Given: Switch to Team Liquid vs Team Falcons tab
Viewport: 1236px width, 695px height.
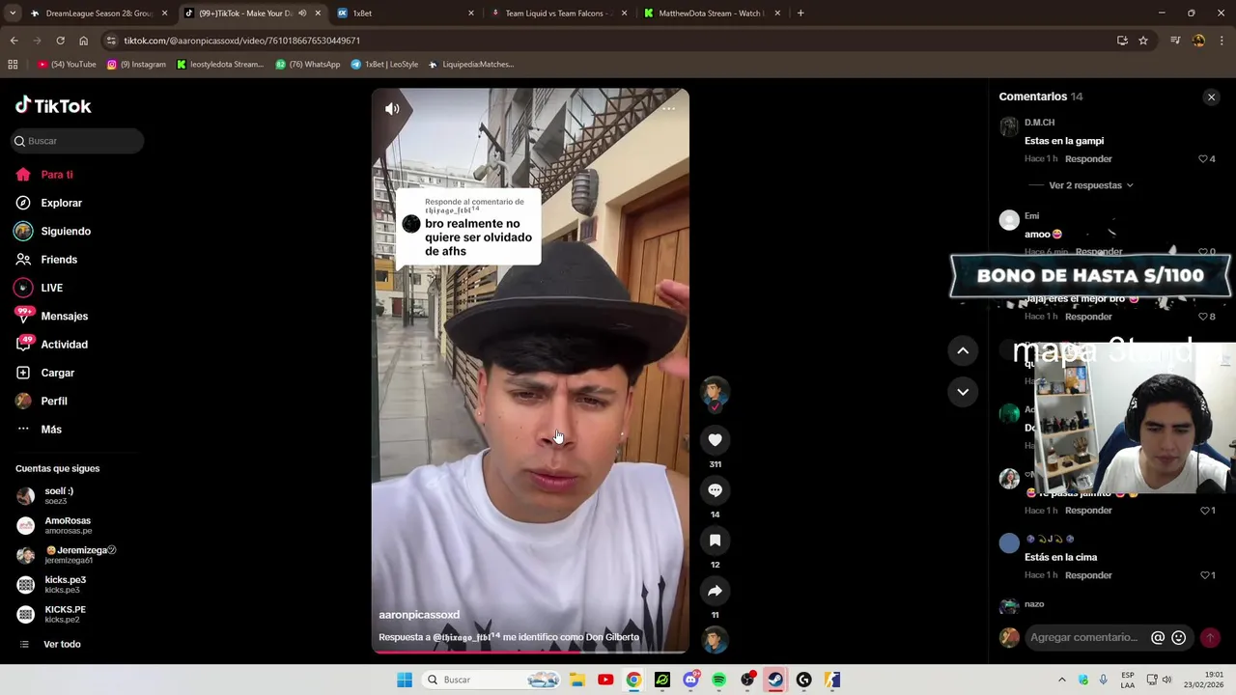Looking at the screenshot, I should pos(558,14).
